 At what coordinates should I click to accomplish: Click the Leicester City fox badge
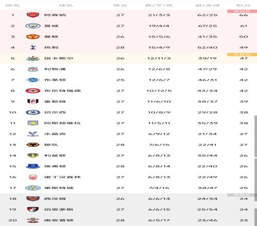point(33,188)
